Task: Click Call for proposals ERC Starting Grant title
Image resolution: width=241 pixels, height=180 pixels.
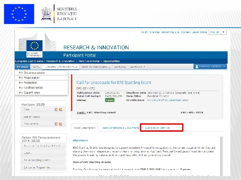Action: [114, 83]
